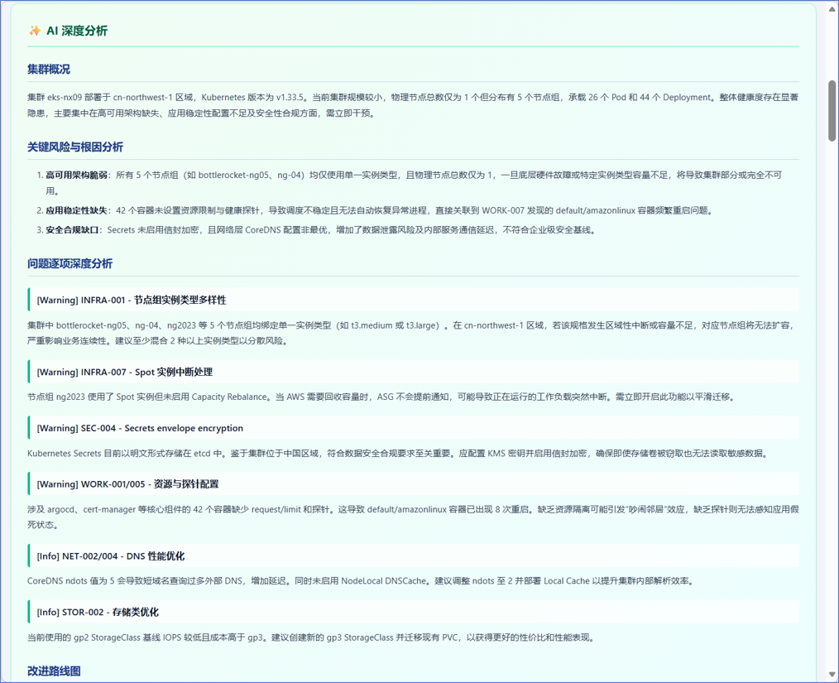The image size is (839, 683).
Task: Click the paragraph starting 集群 eks-nx09
Action: [x=413, y=105]
